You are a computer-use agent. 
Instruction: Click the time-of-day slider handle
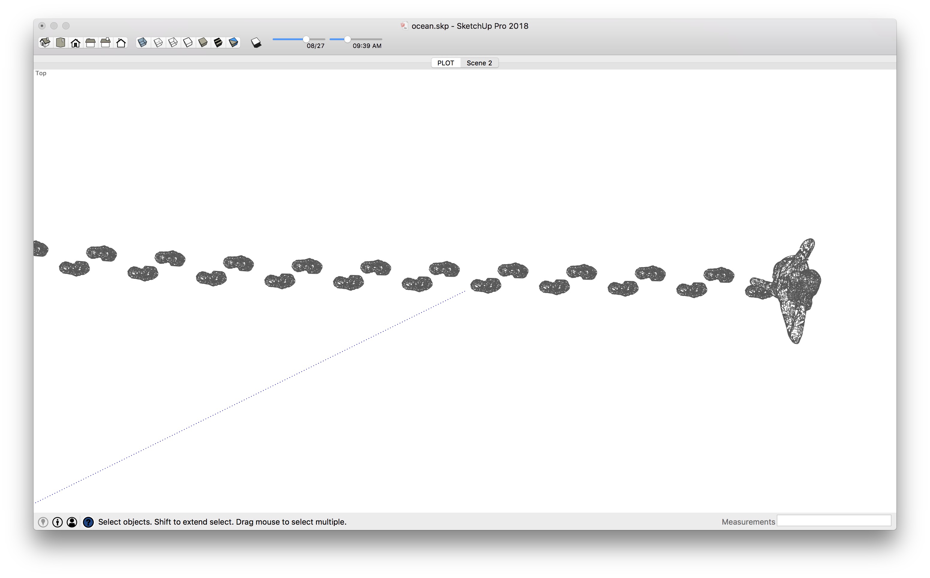[347, 39]
